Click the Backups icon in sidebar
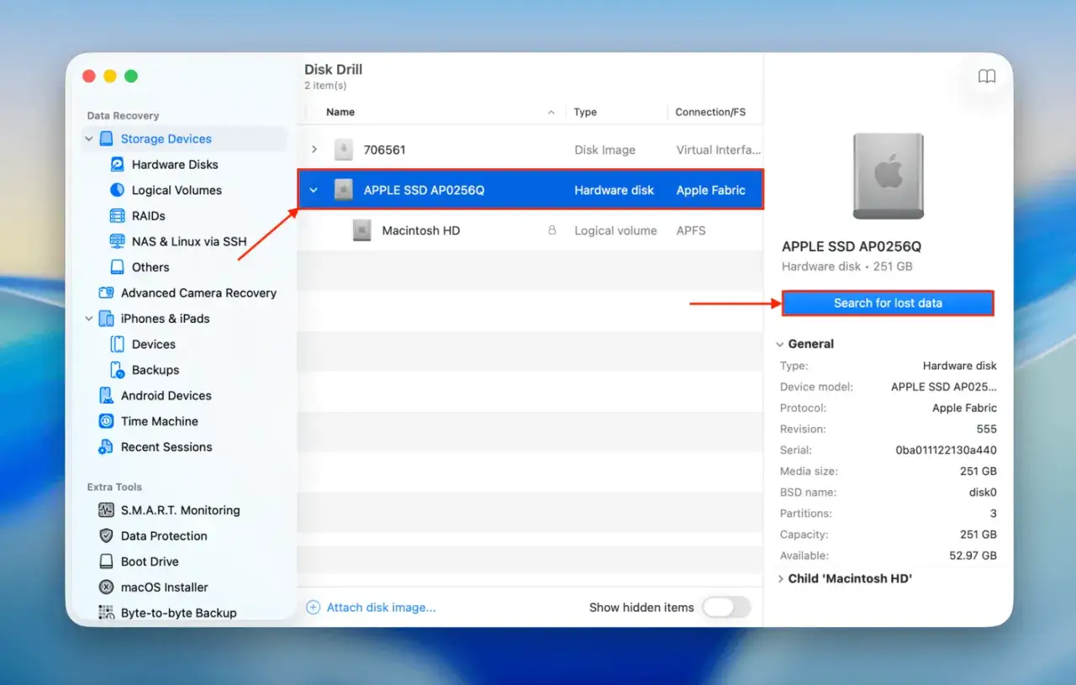Image resolution: width=1076 pixels, height=685 pixels. pos(117,370)
